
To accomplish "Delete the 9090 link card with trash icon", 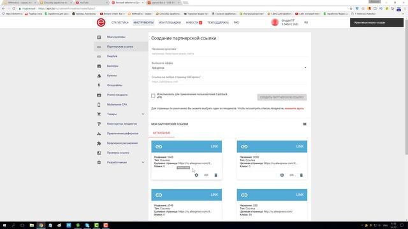I will (301, 176).
